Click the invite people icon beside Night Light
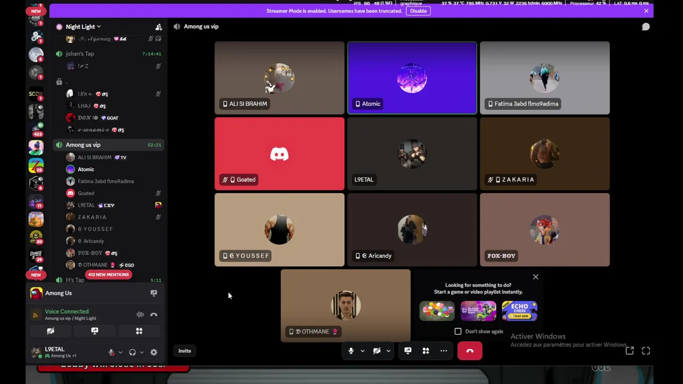 click(x=158, y=27)
